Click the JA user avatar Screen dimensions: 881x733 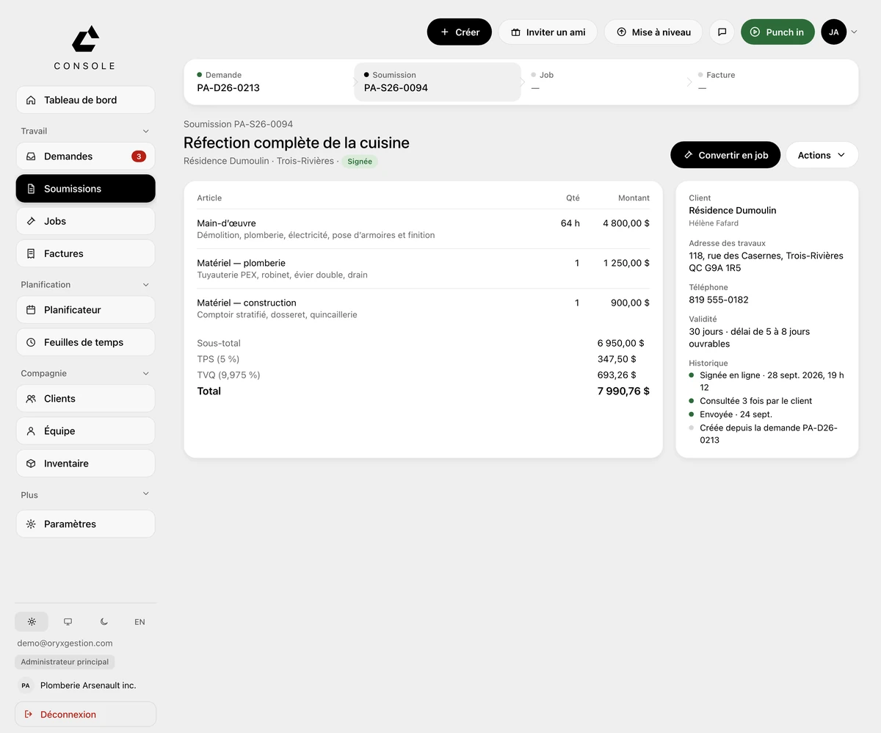tap(833, 32)
